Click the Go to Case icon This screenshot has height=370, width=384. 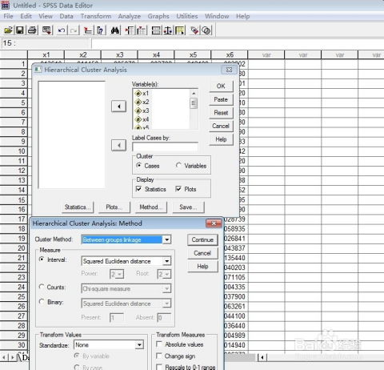click(88, 30)
